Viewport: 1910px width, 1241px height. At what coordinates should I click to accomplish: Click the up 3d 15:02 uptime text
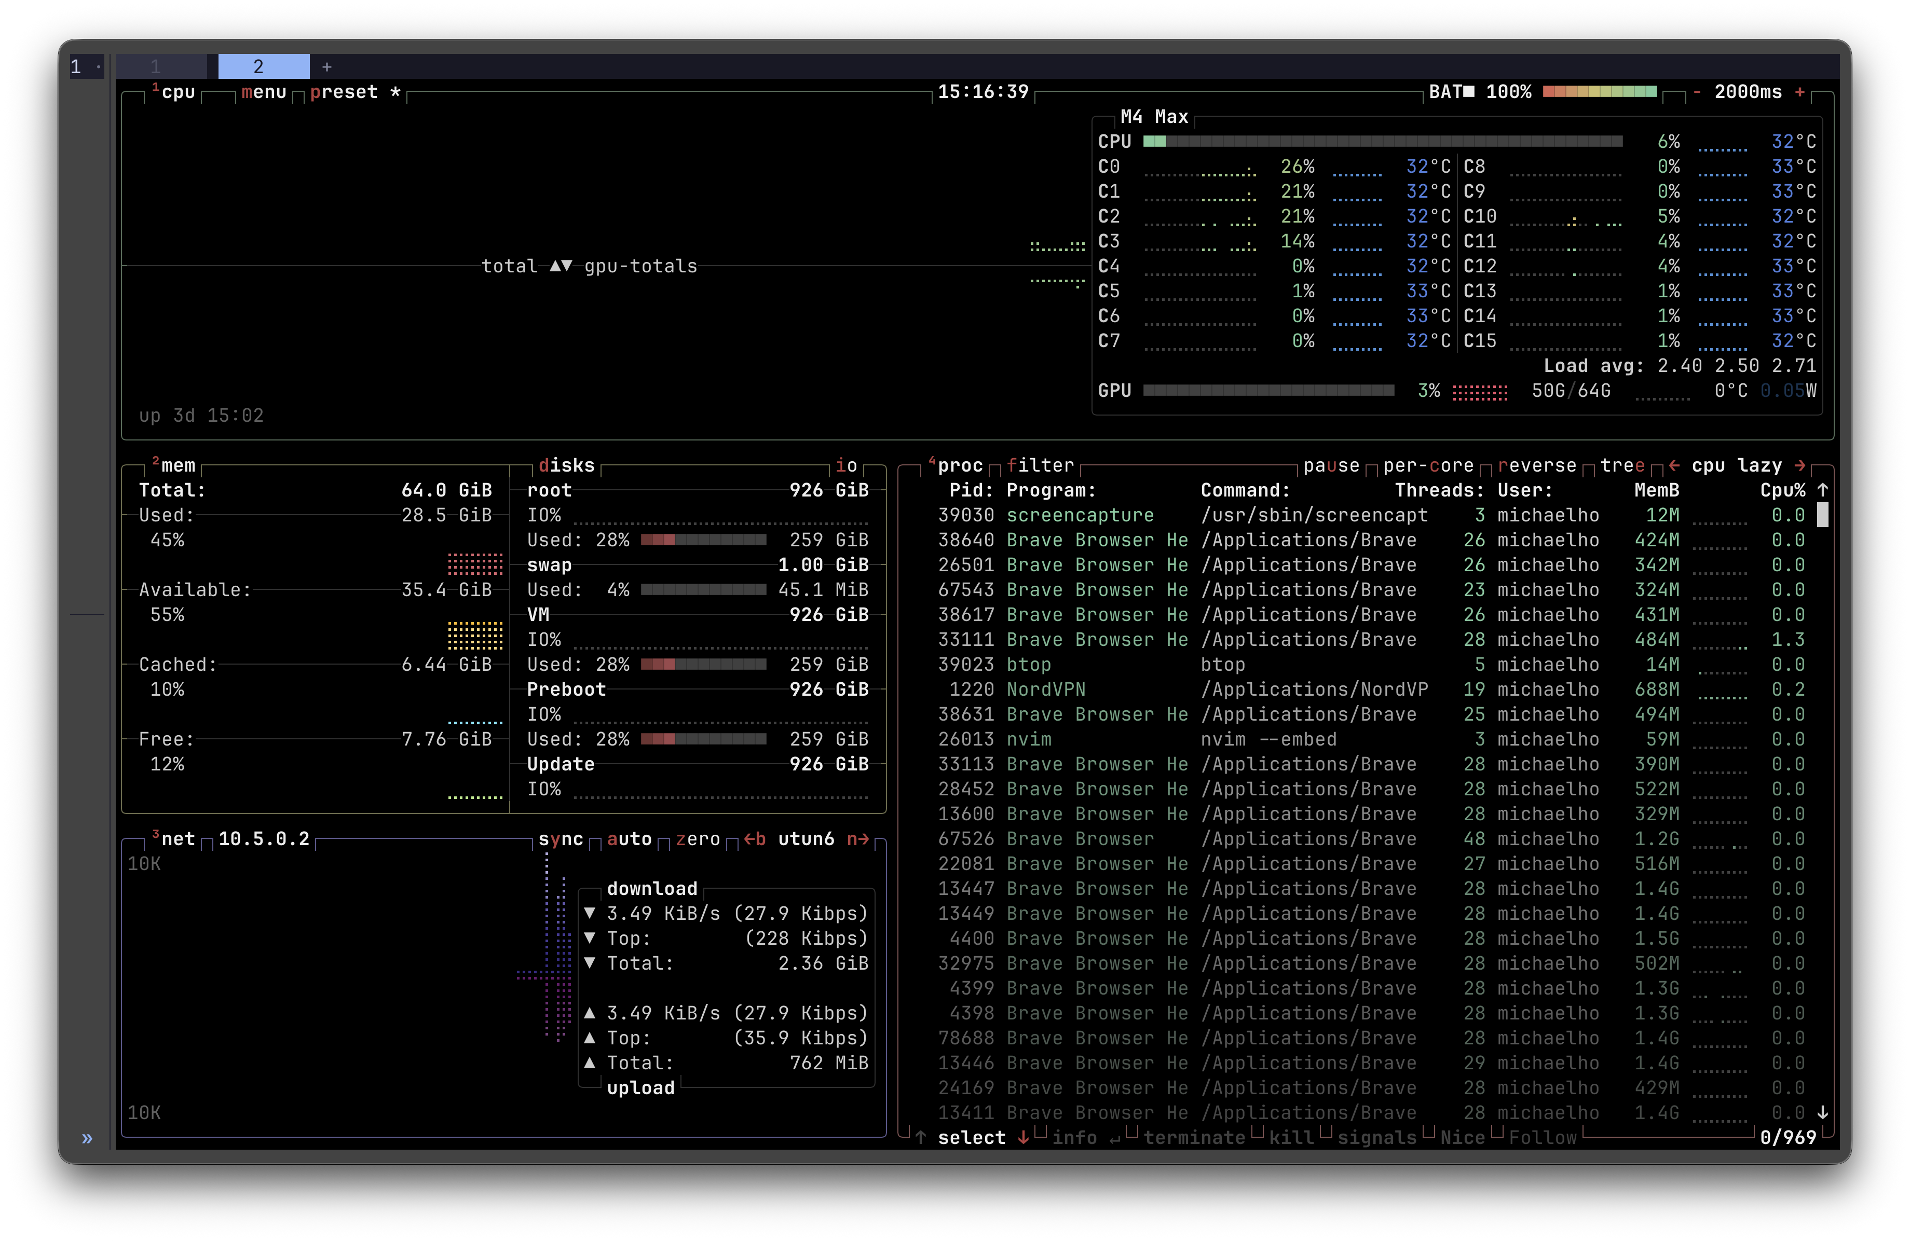click(x=201, y=416)
